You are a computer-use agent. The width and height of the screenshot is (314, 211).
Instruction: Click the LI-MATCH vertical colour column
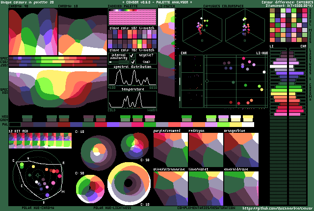166,52
